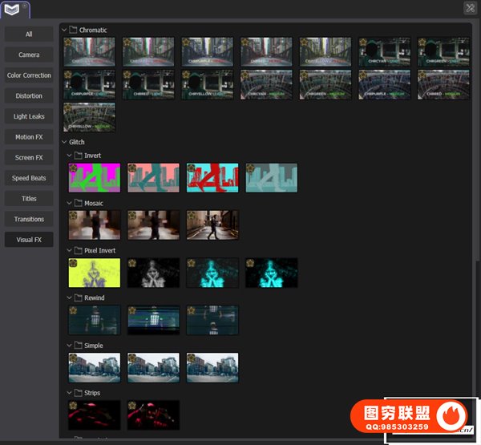Screen dimensions: 481x445
Task: Open the Light Leaks category
Action: point(29,116)
